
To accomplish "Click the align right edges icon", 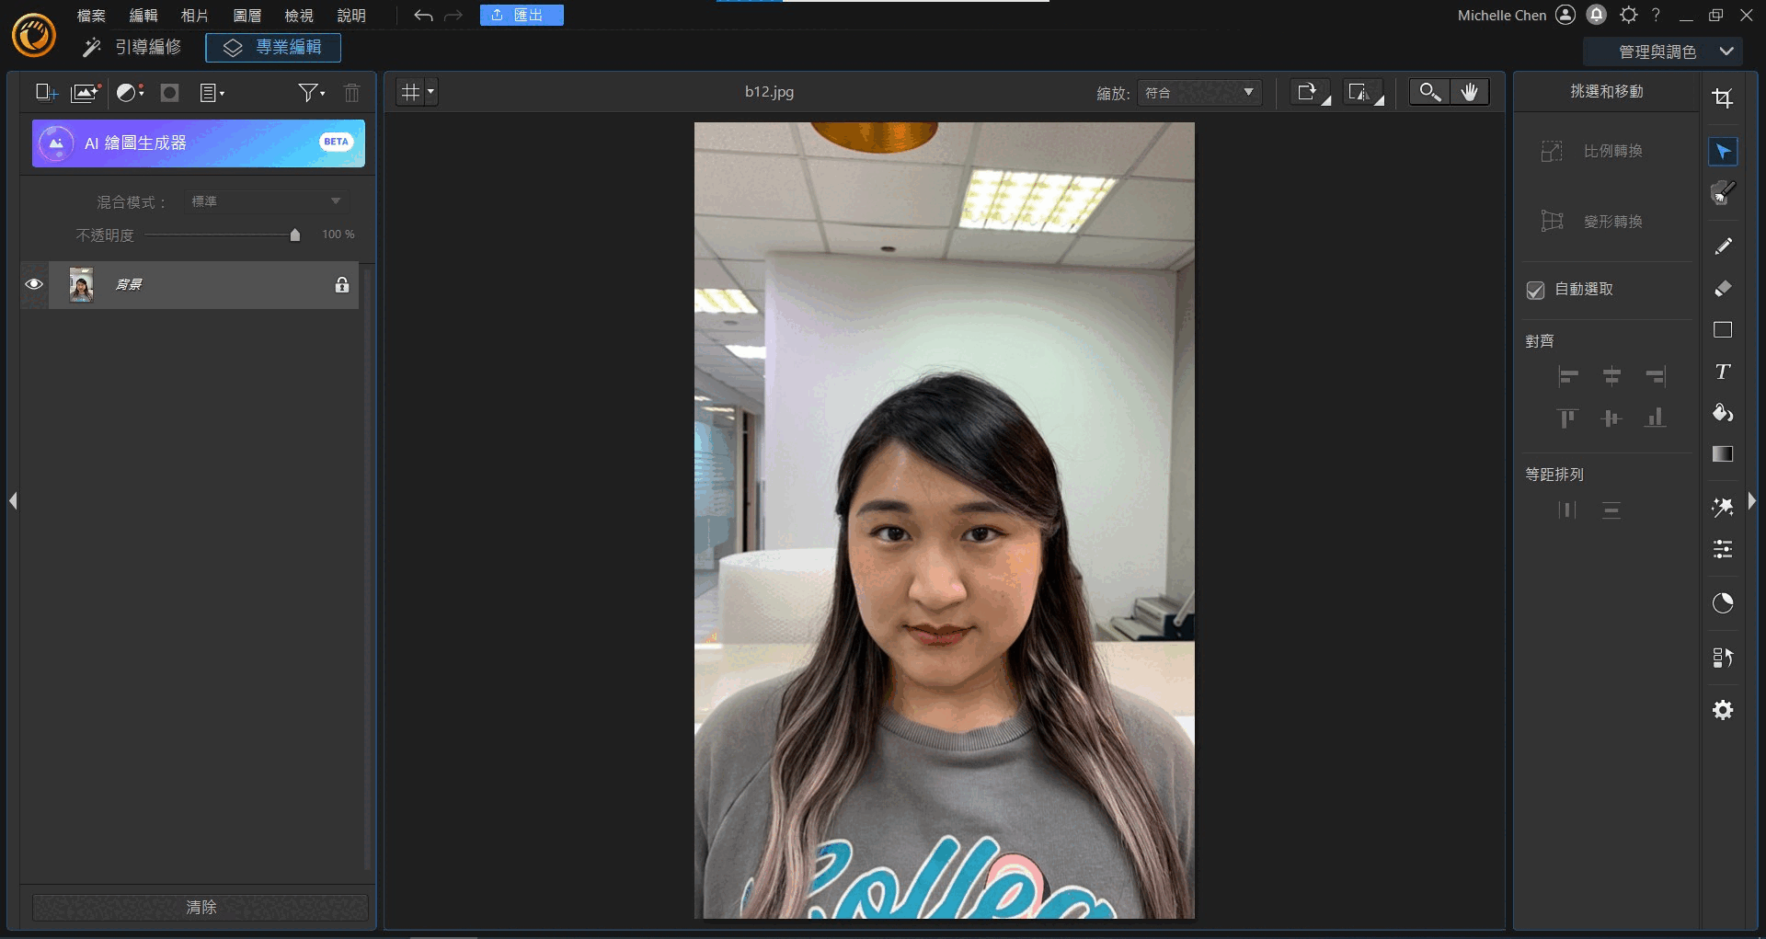I will tap(1655, 376).
